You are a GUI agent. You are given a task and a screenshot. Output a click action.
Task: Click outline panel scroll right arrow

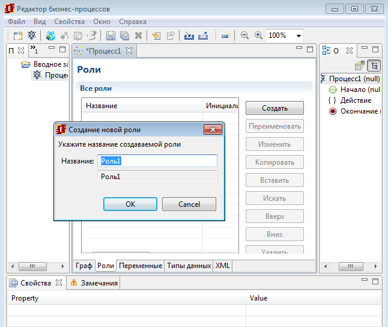point(375,266)
